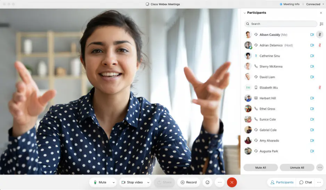
Task: Toggle Stop video camera button
Action: coord(132,182)
